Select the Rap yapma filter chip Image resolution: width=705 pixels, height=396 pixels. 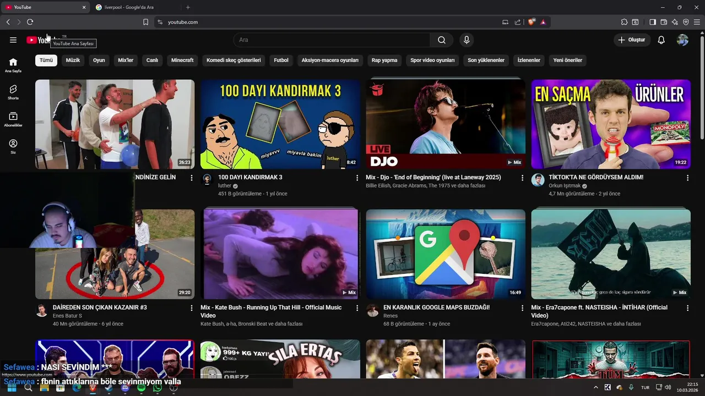tap(384, 61)
